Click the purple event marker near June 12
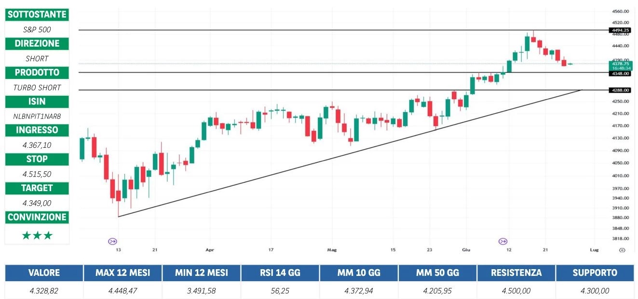This screenshot has width=638, height=299. pyautogui.click(x=503, y=241)
